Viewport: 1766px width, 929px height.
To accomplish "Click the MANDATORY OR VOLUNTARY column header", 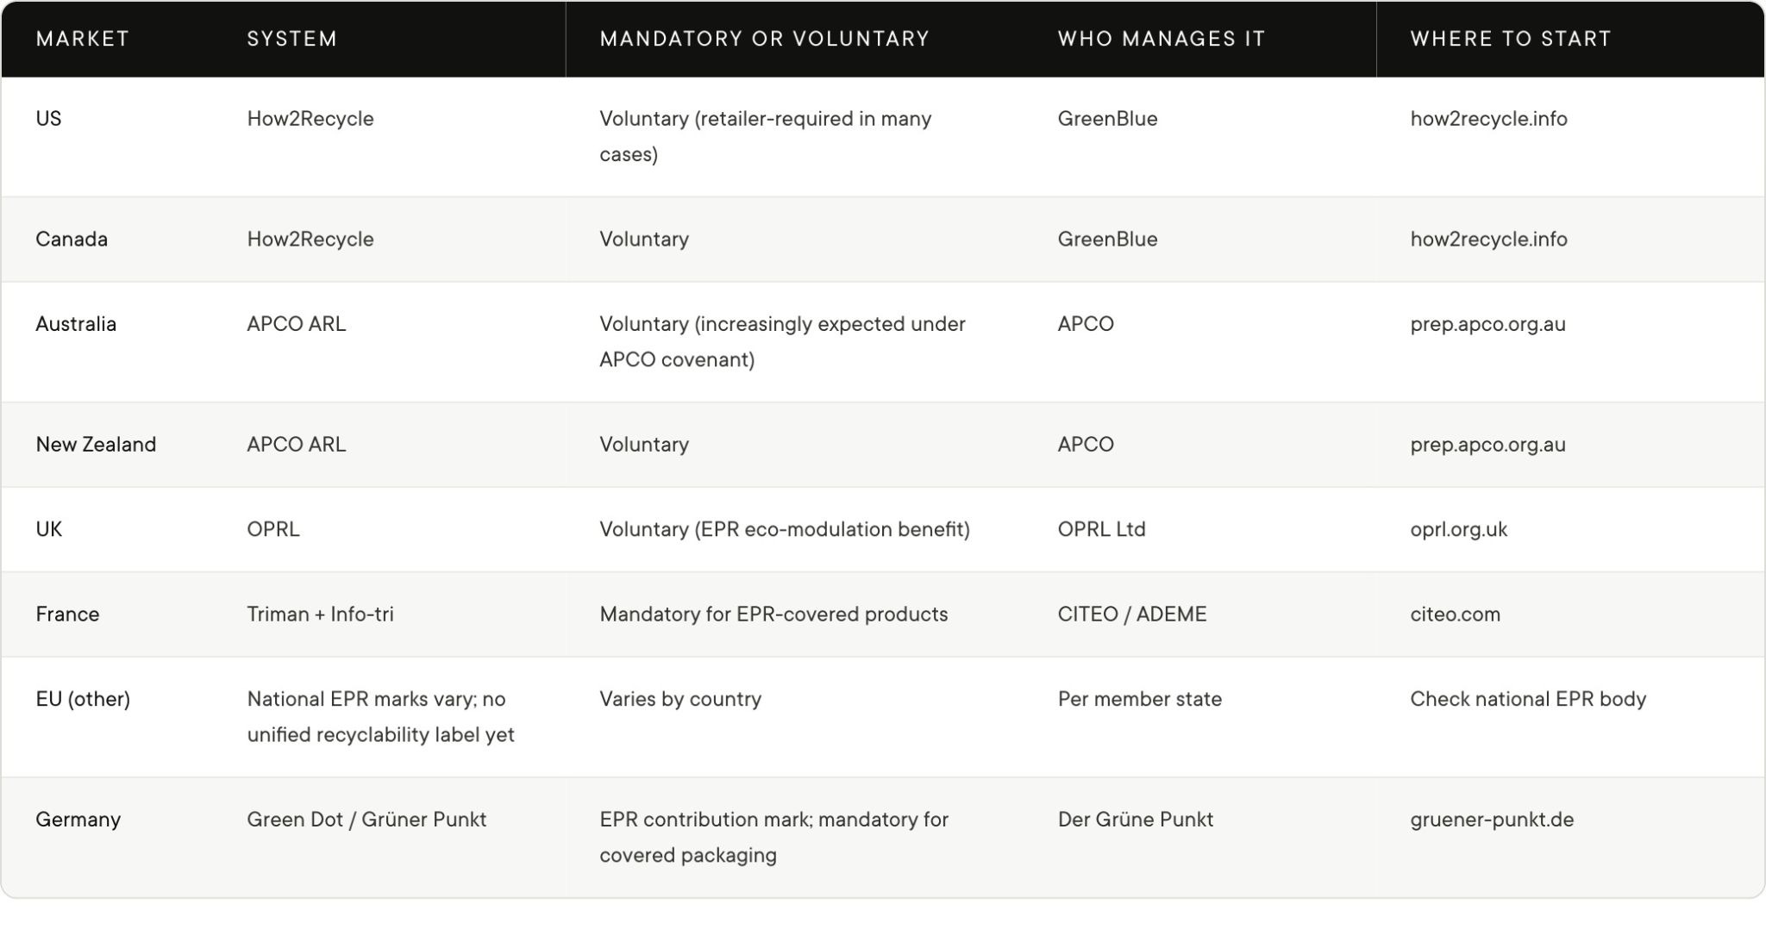I will click(x=765, y=39).
